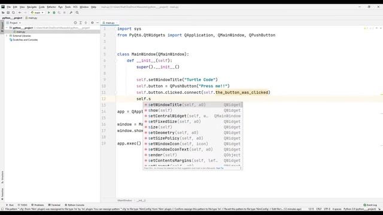Screen dimensions: 383x215
Task: Open the Help menu
Action: [x=93, y=7]
